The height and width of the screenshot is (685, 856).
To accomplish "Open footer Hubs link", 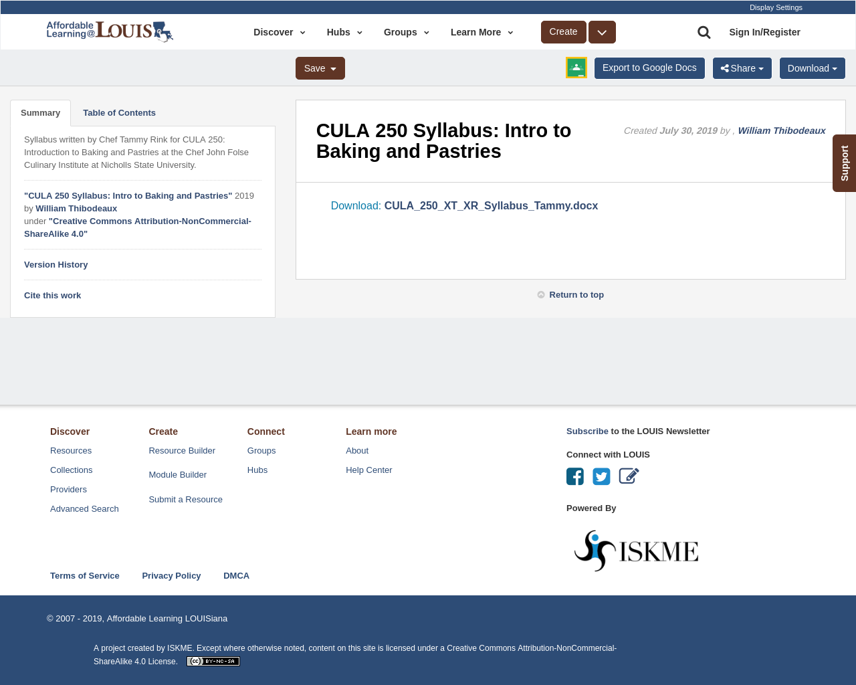I will [x=257, y=470].
